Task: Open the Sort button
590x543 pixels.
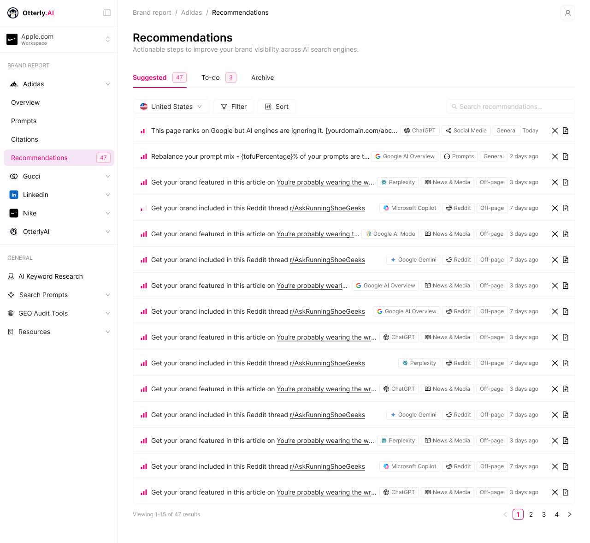Action: 277,107
